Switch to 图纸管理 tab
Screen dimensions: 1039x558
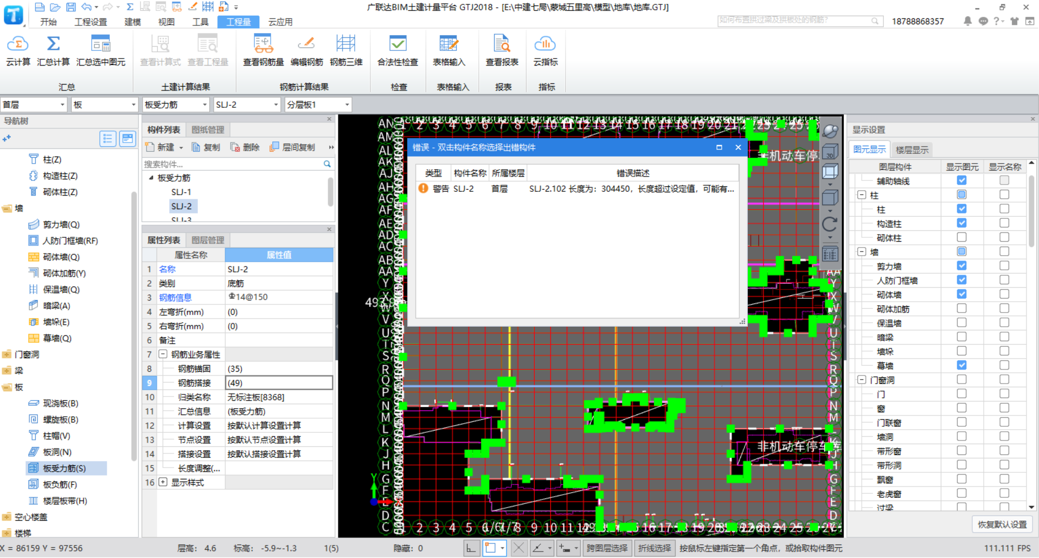click(x=208, y=129)
